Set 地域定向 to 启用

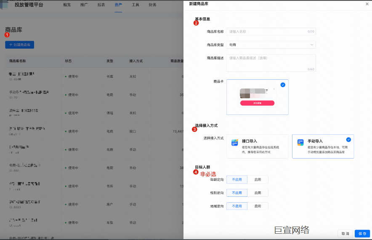(x=258, y=206)
